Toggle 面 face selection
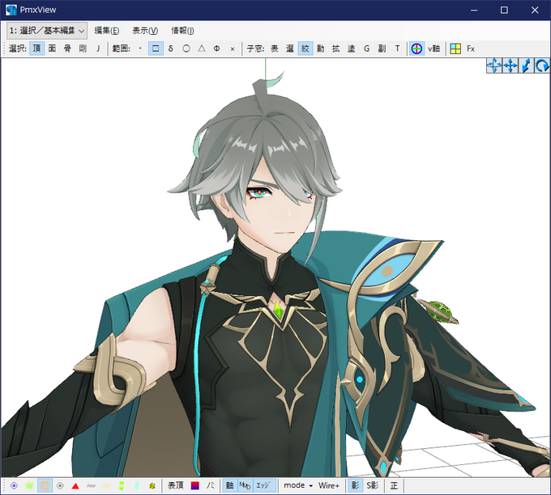This screenshot has width=551, height=495. pyautogui.click(x=52, y=49)
